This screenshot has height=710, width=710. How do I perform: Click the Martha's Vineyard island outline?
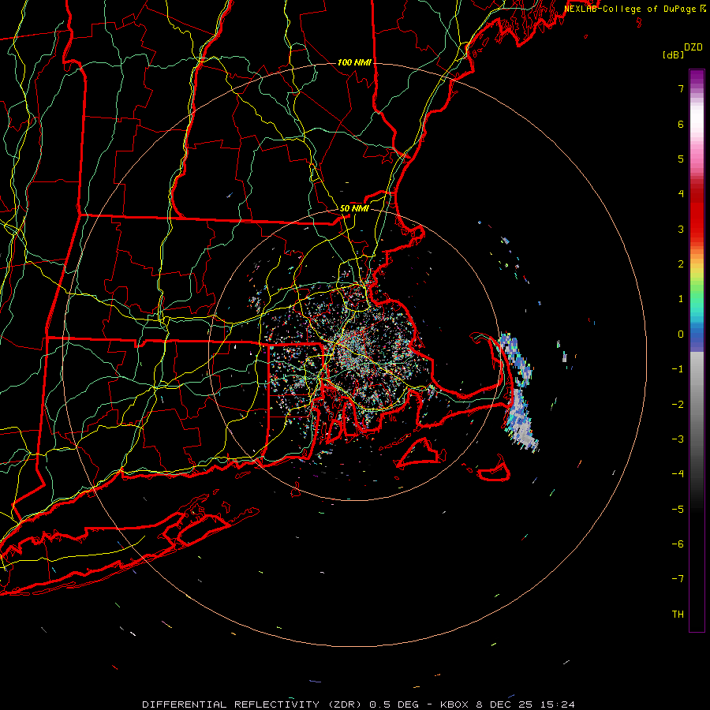click(420, 452)
